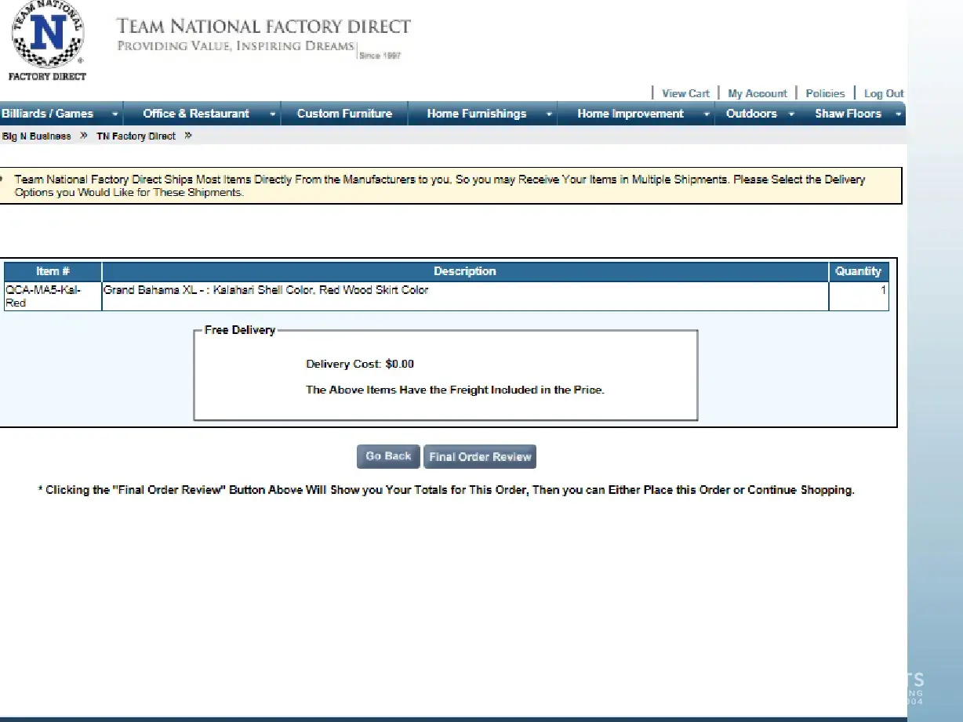Expand the Outdoors dropdown arrow
This screenshot has width=963, height=722.
click(791, 114)
